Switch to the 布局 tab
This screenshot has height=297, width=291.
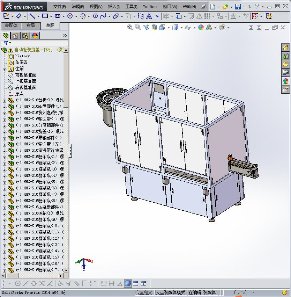point(31,26)
